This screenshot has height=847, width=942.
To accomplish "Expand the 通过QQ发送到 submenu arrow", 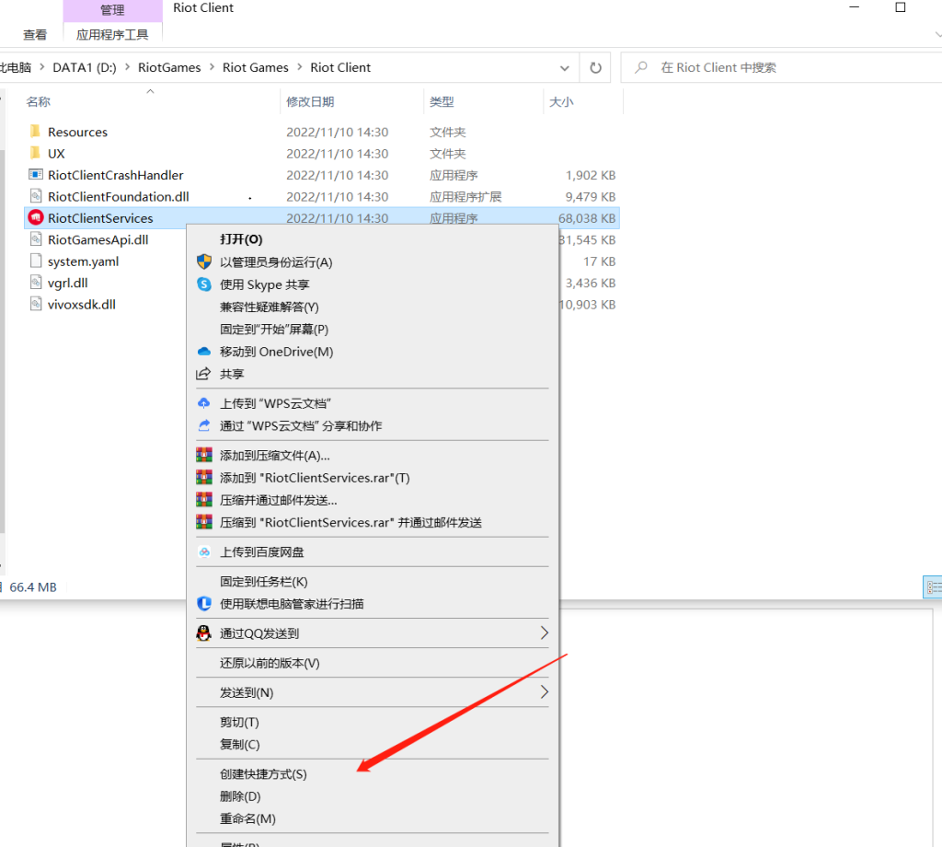I will pos(544,633).
